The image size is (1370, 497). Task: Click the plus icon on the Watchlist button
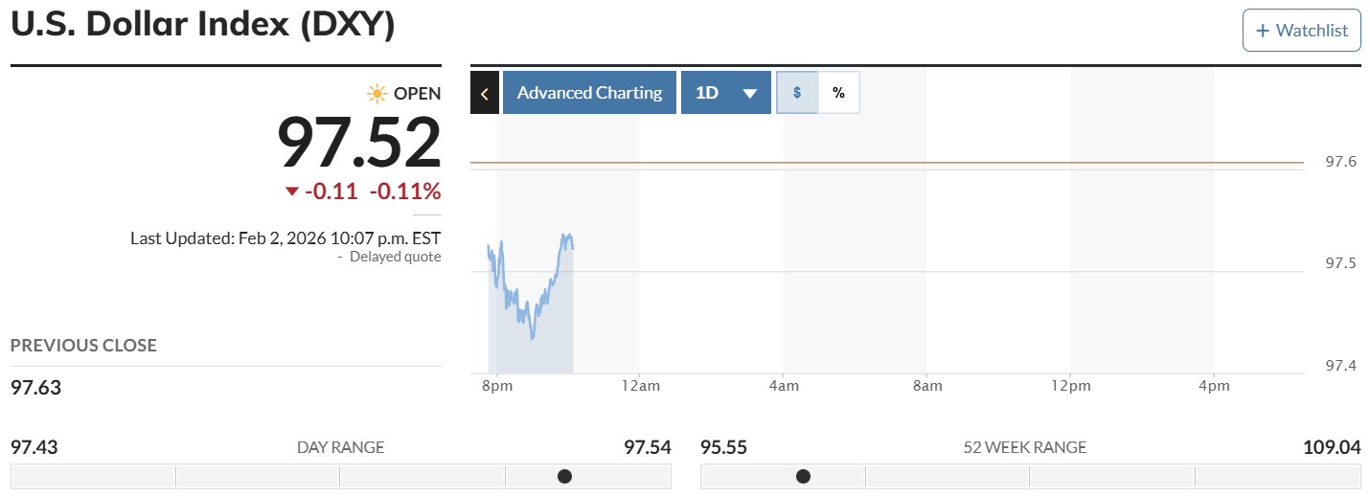1262,31
